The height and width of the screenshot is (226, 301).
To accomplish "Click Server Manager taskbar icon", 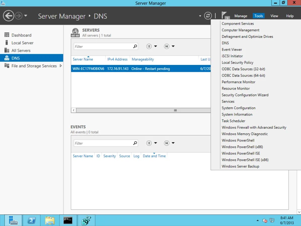I will coord(13,220).
